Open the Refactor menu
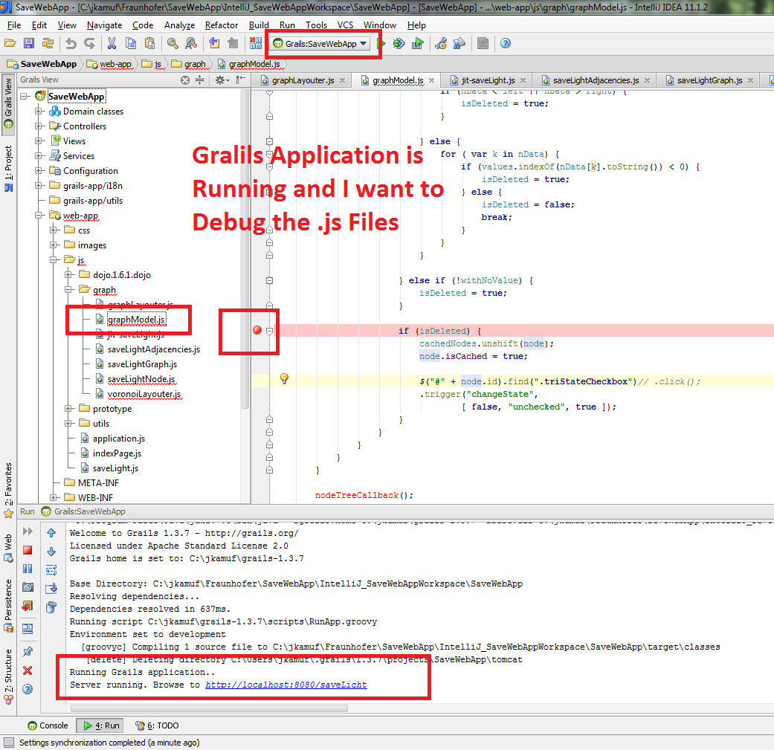Screen dimensions: 774x750 pos(221,25)
